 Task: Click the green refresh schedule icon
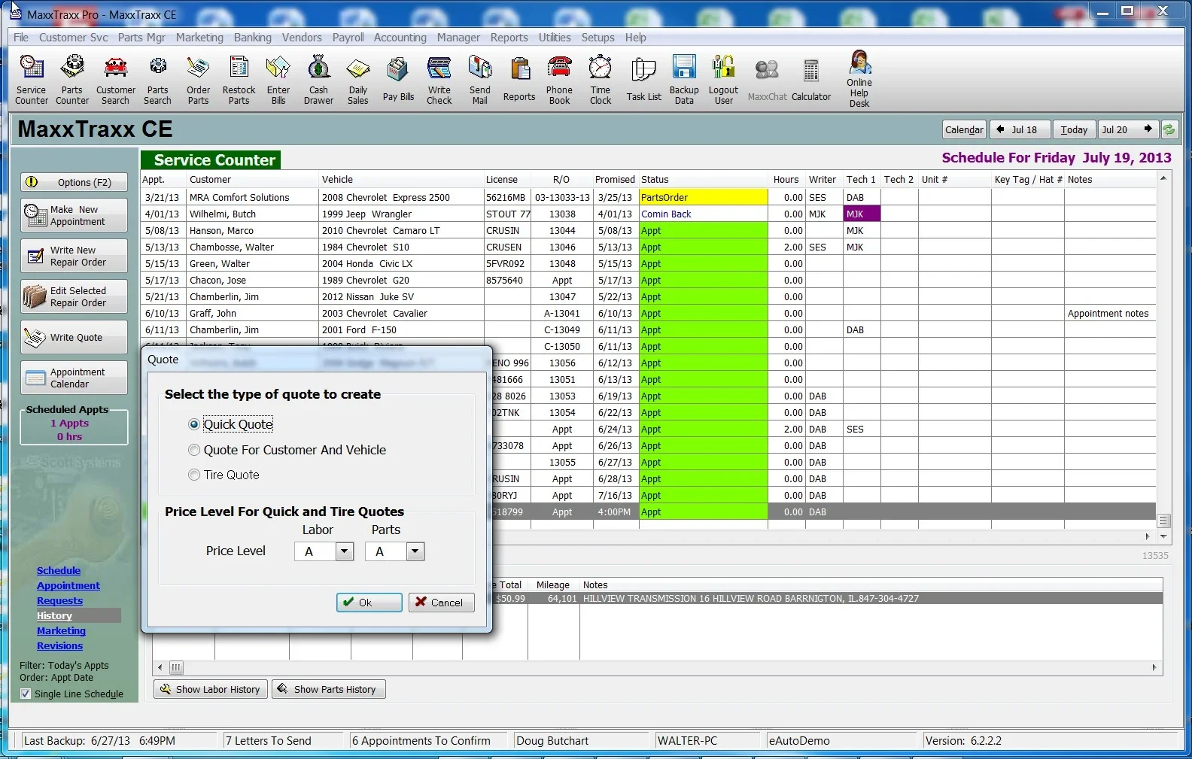[x=1169, y=129]
